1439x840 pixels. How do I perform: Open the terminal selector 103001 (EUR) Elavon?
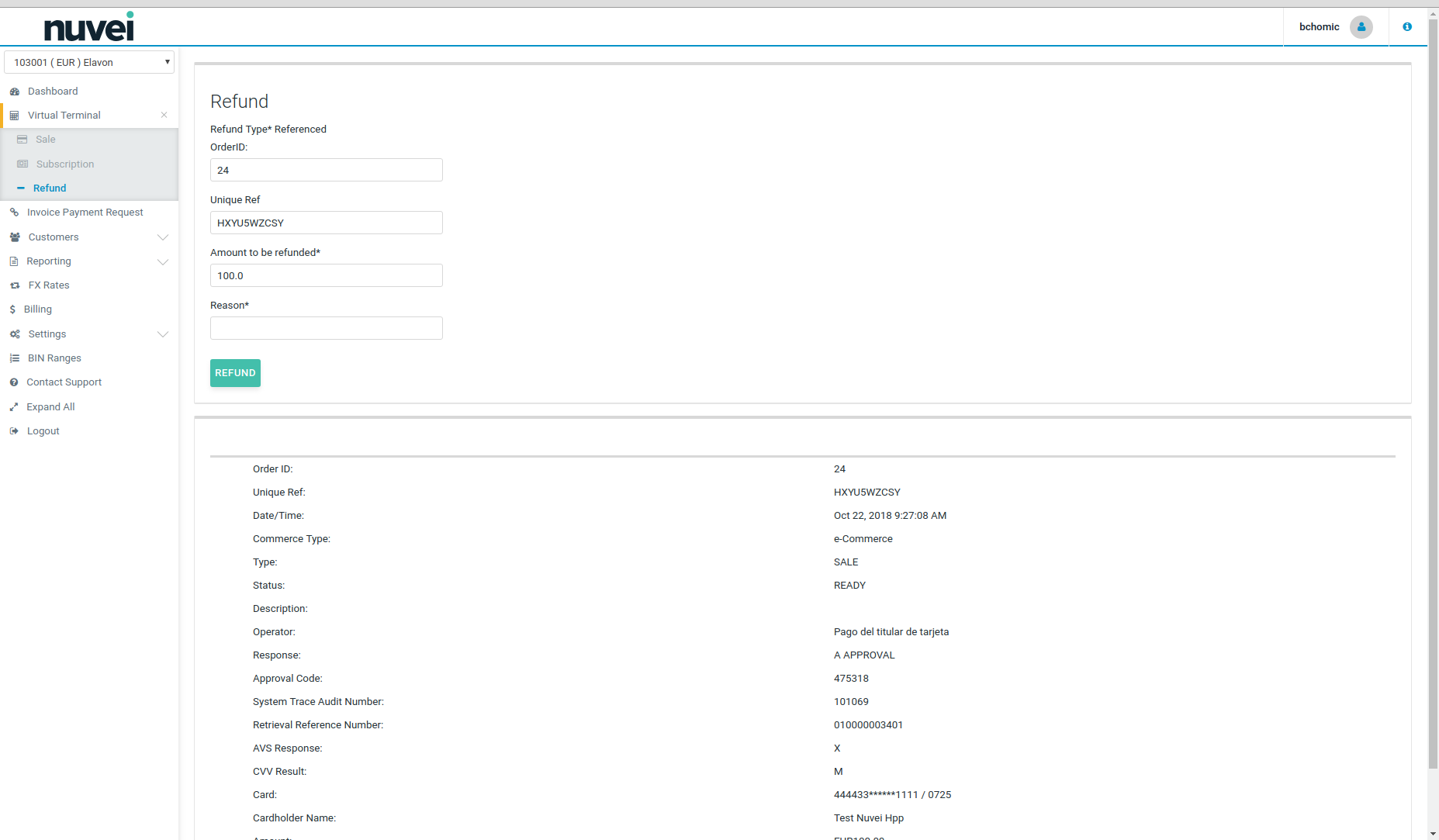(x=89, y=63)
